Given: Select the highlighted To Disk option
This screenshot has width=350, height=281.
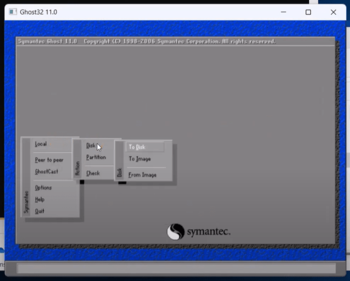Looking at the screenshot, I should [137, 147].
